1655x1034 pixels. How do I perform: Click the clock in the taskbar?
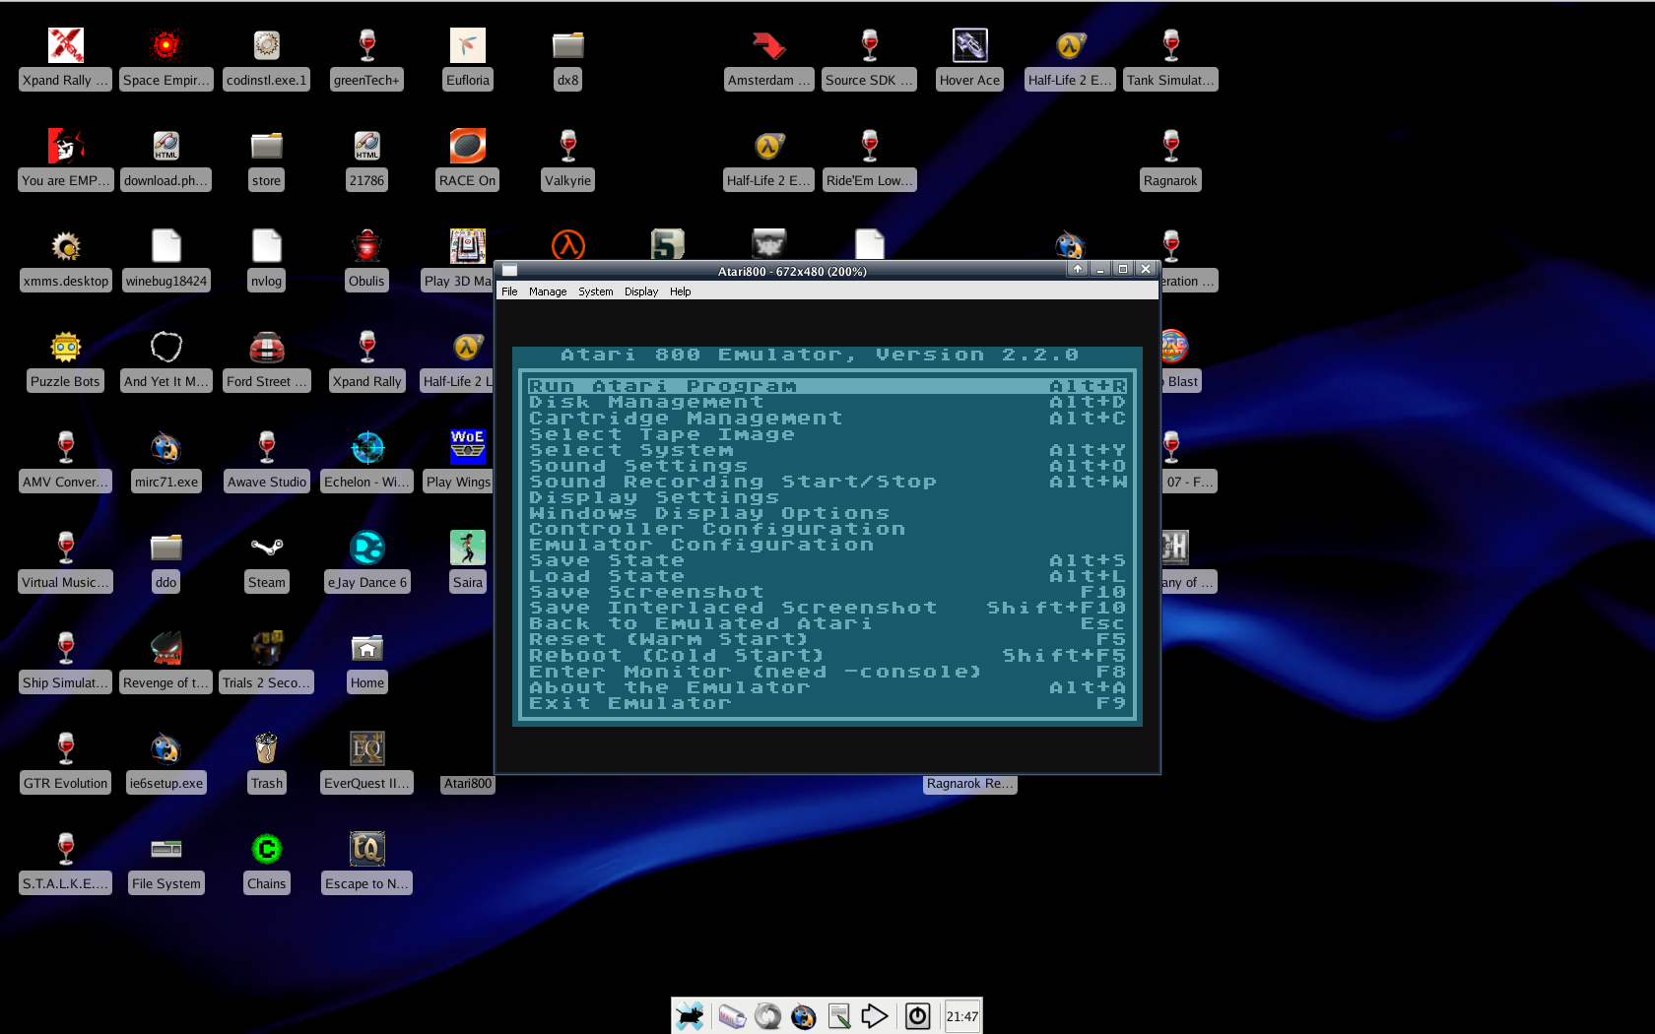pyautogui.click(x=961, y=1015)
